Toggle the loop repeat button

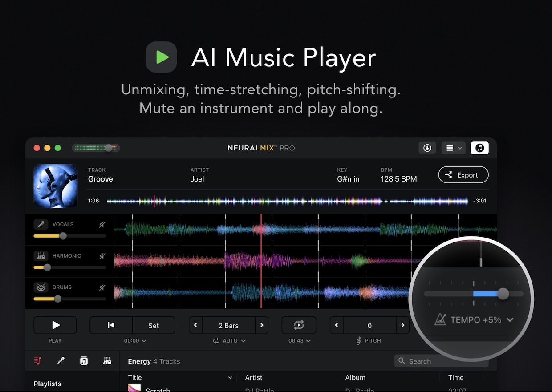[299, 325]
